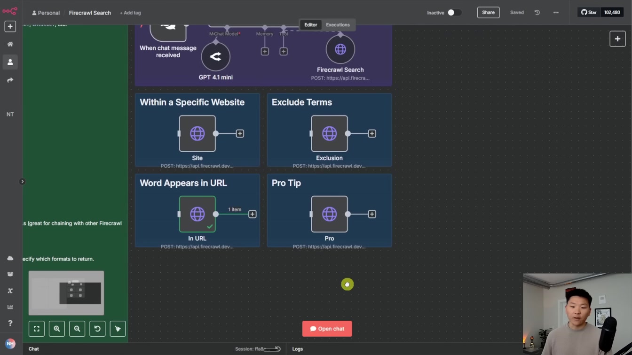Viewport: 632px width, 355px height.
Task: Click the canvas minimap thumbnail
Action: 66,293
